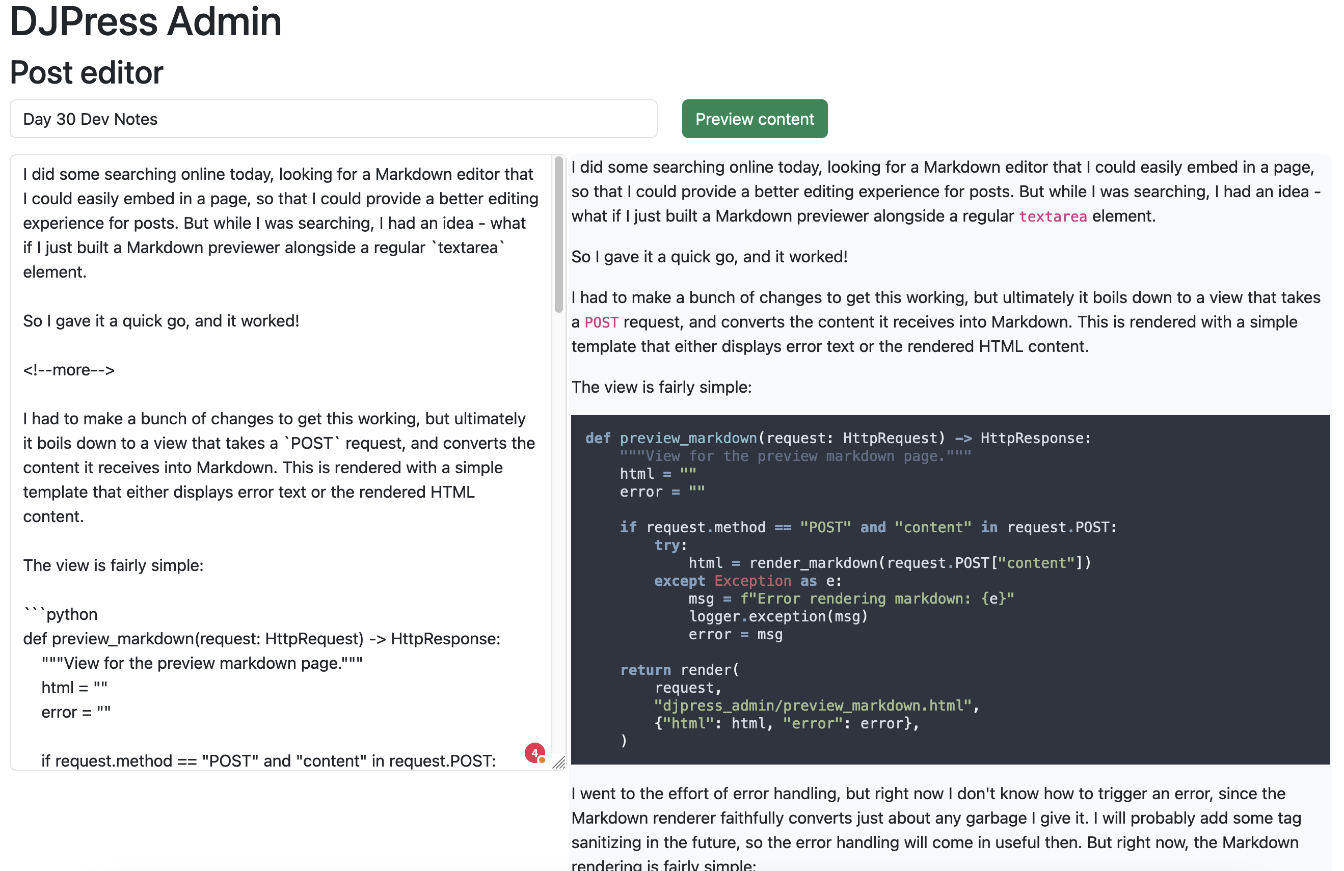The height and width of the screenshot is (871, 1344).
Task: Click the Preview content button
Action: click(755, 119)
